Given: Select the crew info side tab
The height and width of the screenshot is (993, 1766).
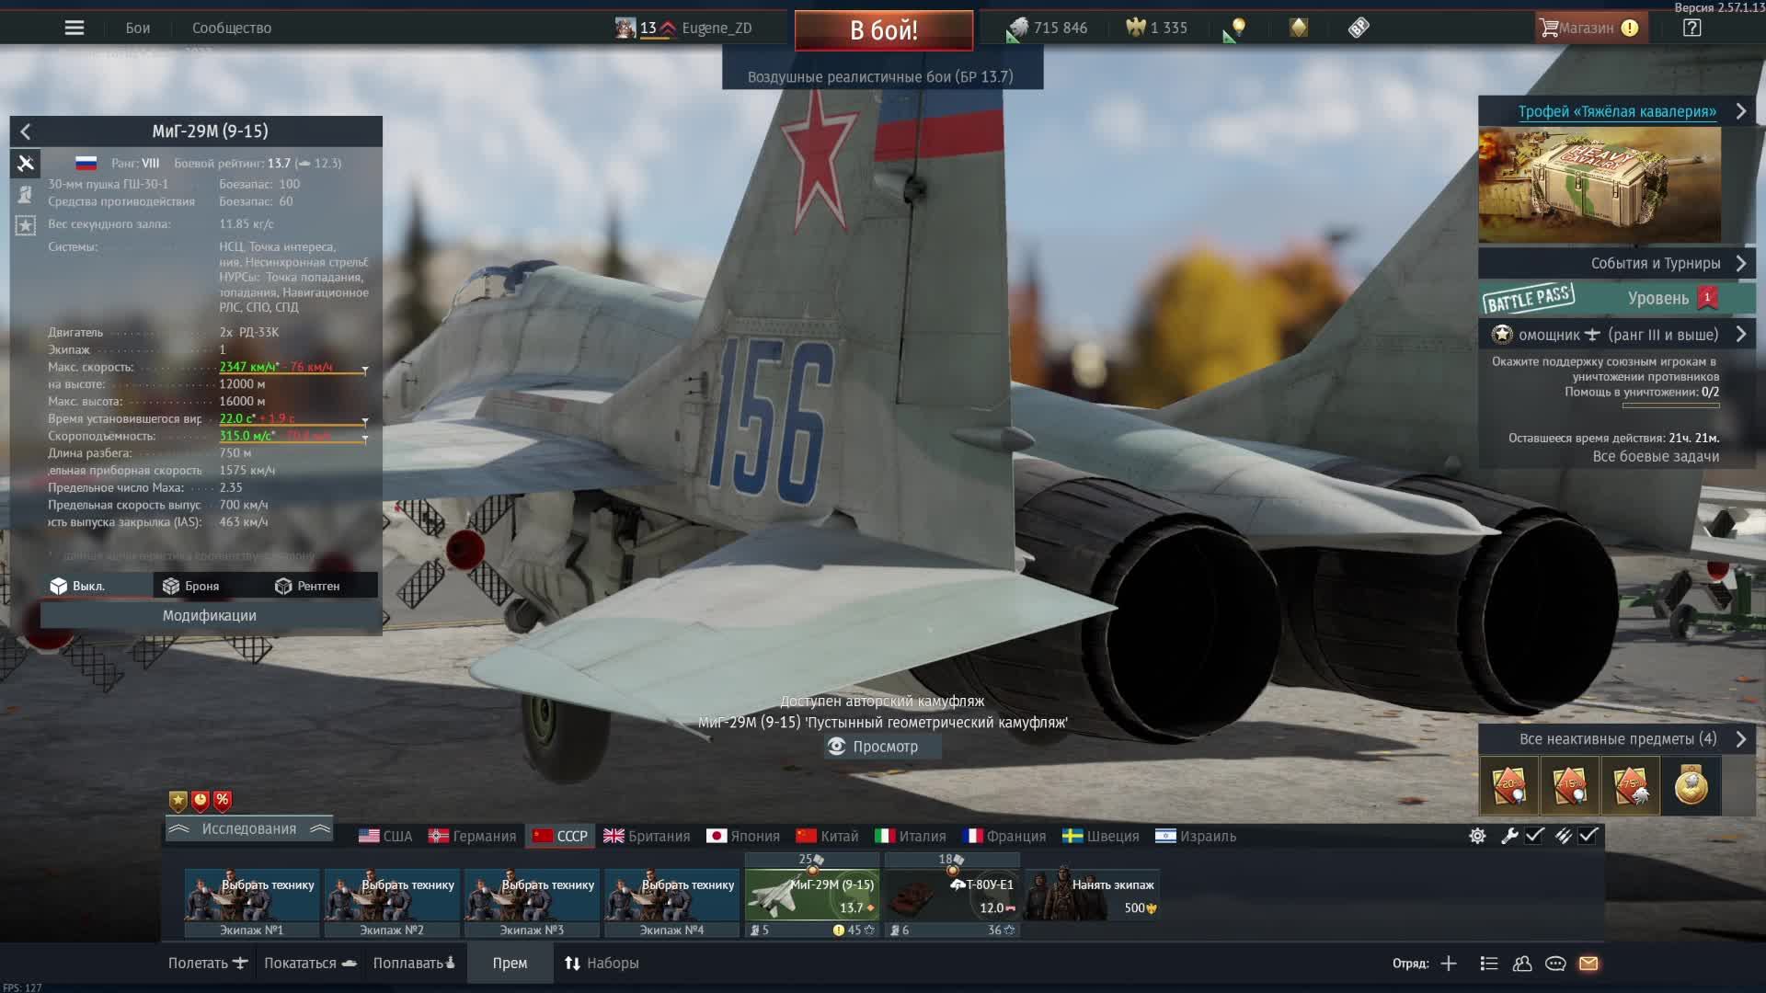Looking at the screenshot, I should pos(26,194).
